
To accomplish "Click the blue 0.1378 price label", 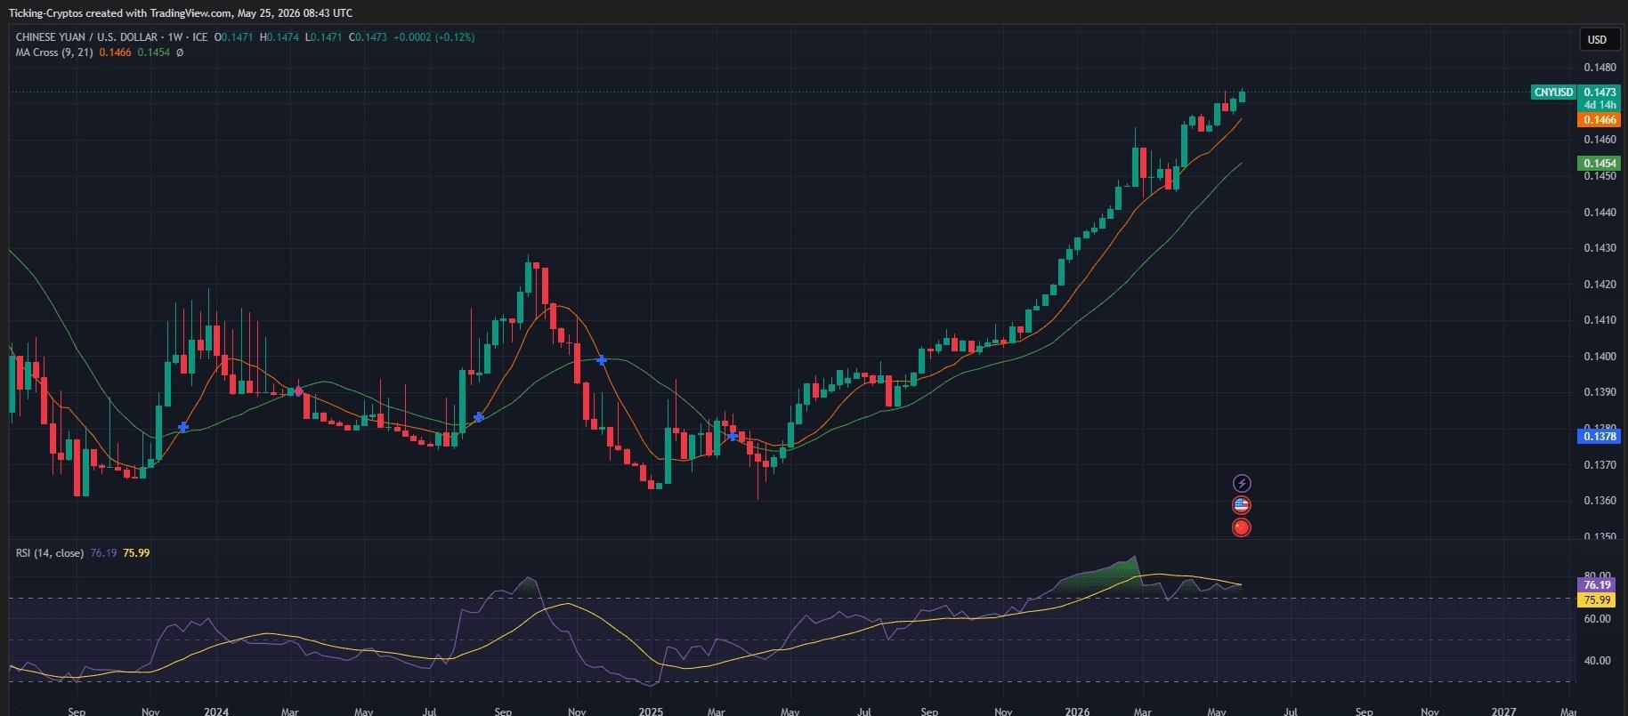I will point(1600,437).
